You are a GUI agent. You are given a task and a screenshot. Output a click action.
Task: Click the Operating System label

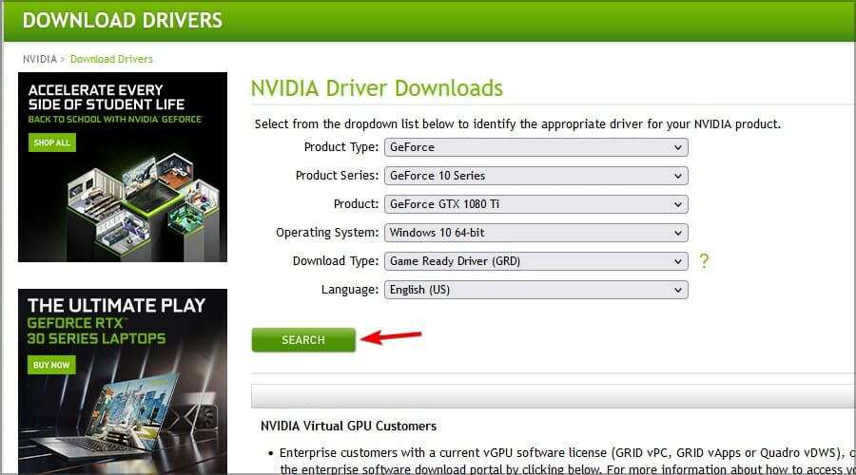[327, 233]
